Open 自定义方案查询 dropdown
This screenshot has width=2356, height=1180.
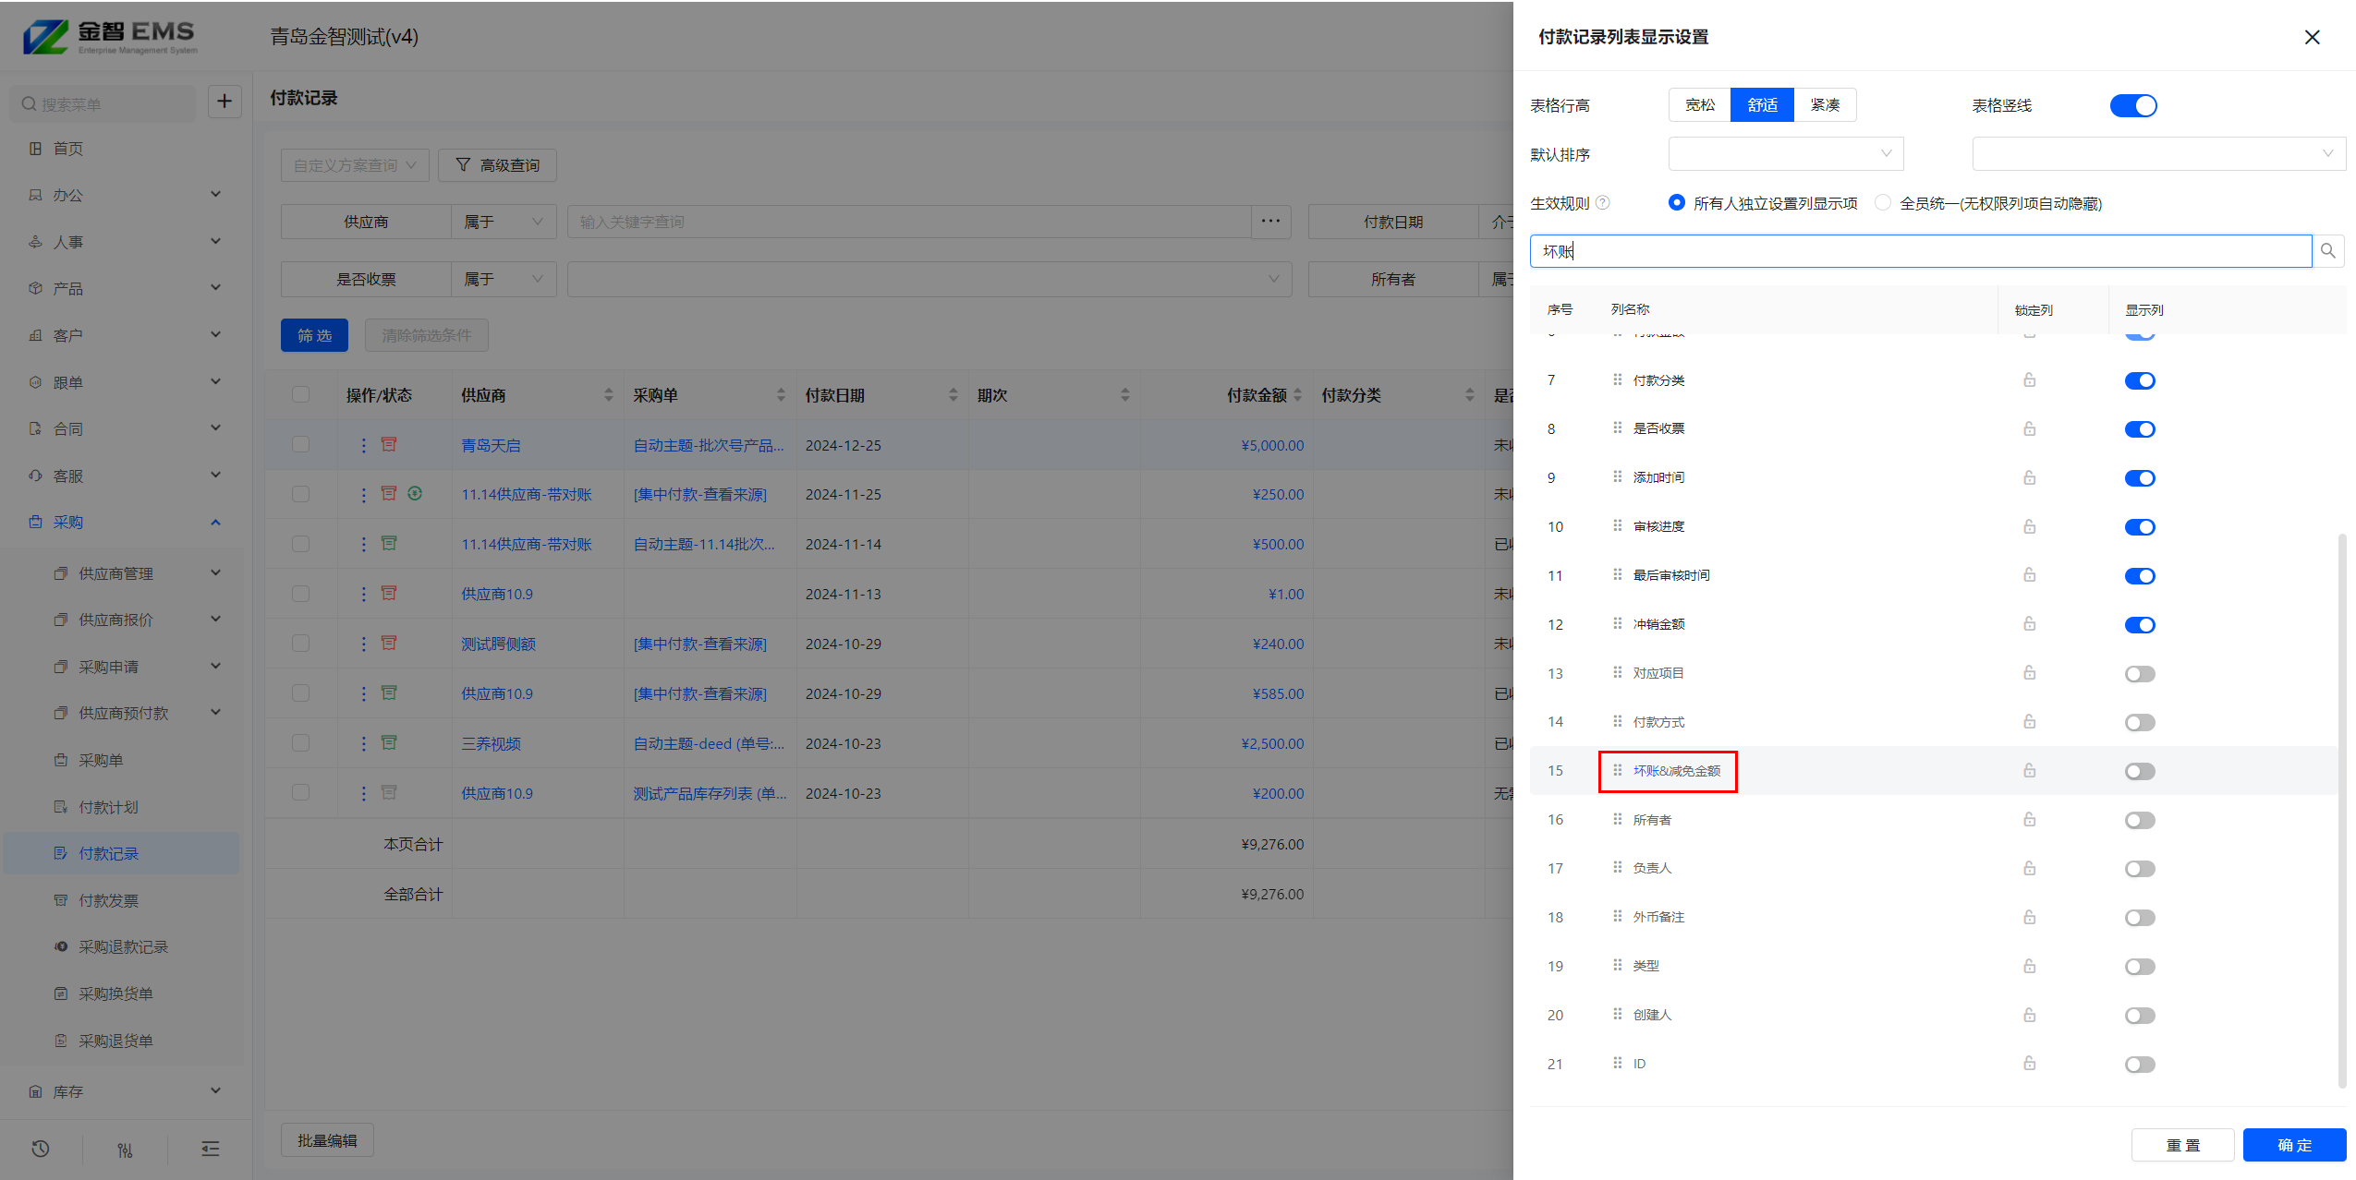tap(355, 165)
